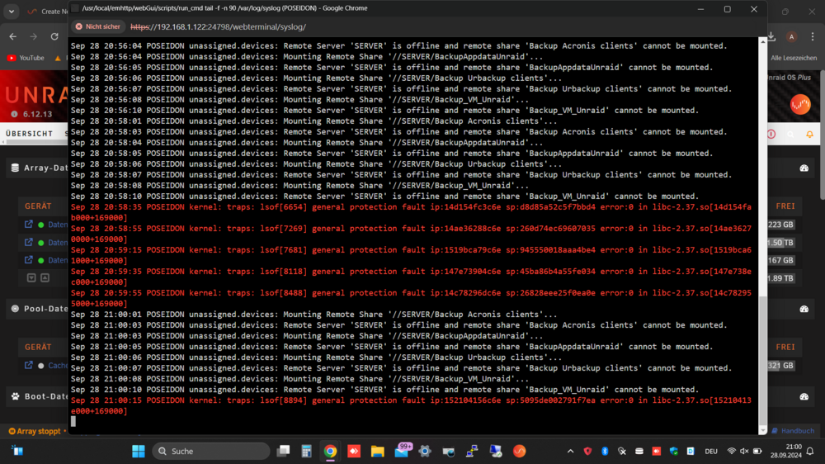Open the Pool-Daten dashboard gauge icon
This screenshot has height=464, width=825.
804,309
